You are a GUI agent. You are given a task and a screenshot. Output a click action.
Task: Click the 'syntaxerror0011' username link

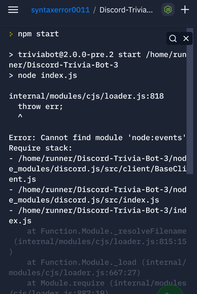60,9
